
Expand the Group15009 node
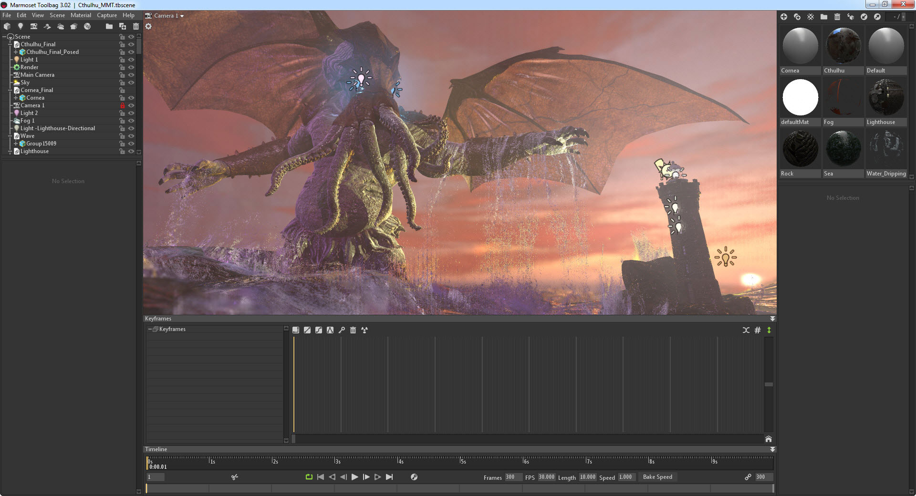pyautogui.click(x=16, y=144)
